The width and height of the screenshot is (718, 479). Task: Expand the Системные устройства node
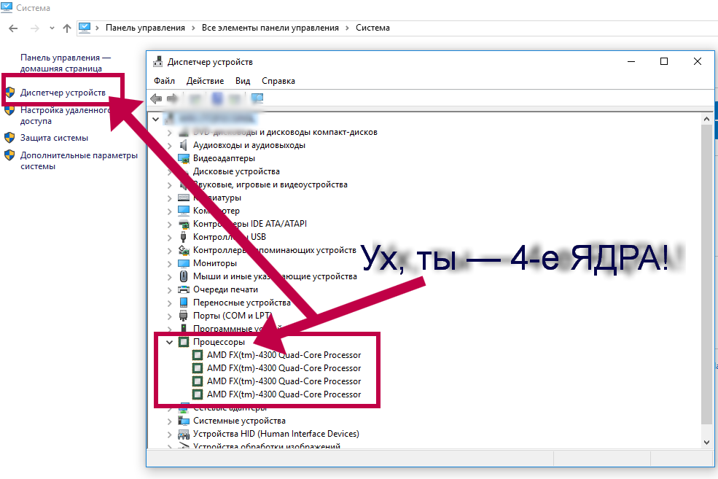tap(170, 421)
